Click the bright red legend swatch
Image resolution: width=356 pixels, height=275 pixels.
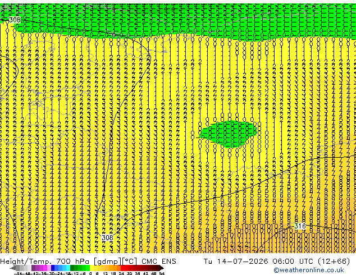(x=122, y=268)
